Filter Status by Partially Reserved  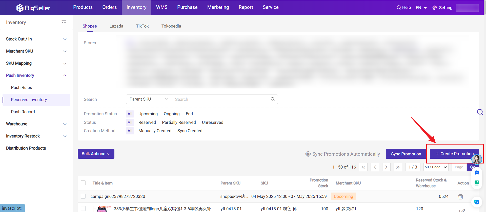(x=179, y=122)
